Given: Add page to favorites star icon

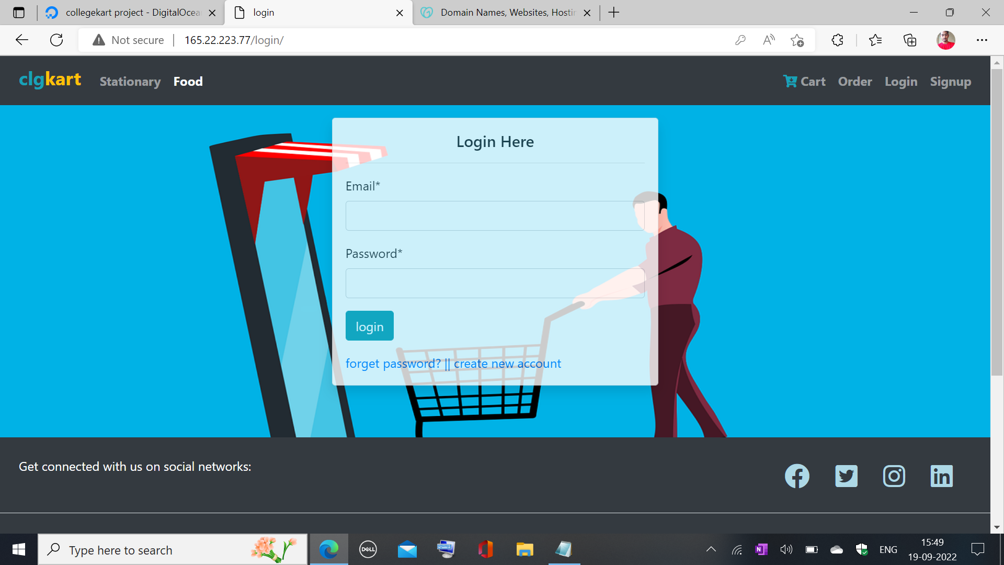Looking at the screenshot, I should [797, 40].
